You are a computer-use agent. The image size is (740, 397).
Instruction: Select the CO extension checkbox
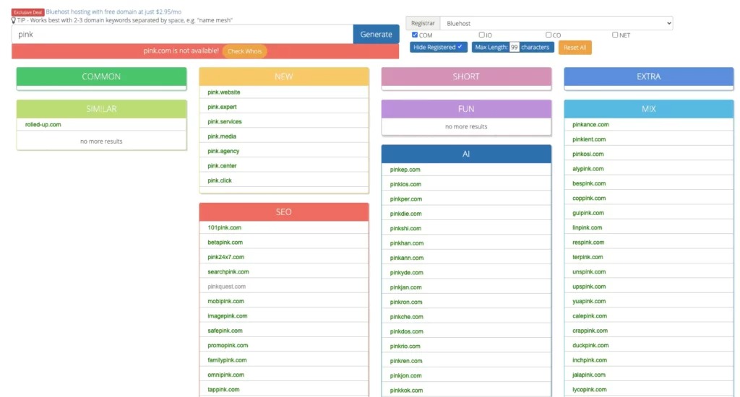(x=548, y=35)
